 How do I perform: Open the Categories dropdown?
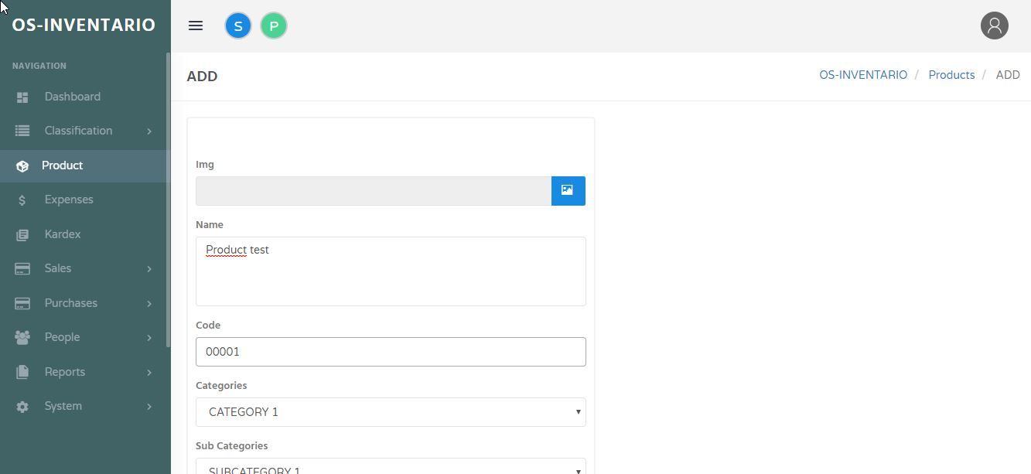(x=391, y=412)
